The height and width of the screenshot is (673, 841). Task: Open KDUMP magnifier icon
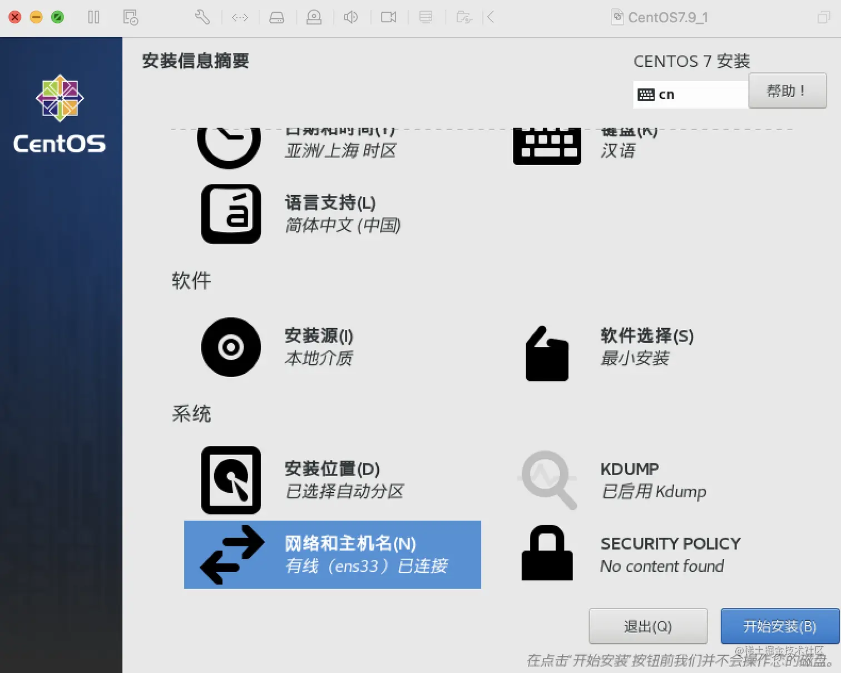point(548,480)
